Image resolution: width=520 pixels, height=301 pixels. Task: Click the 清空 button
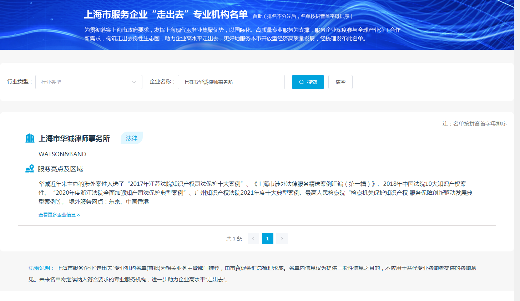pos(340,82)
